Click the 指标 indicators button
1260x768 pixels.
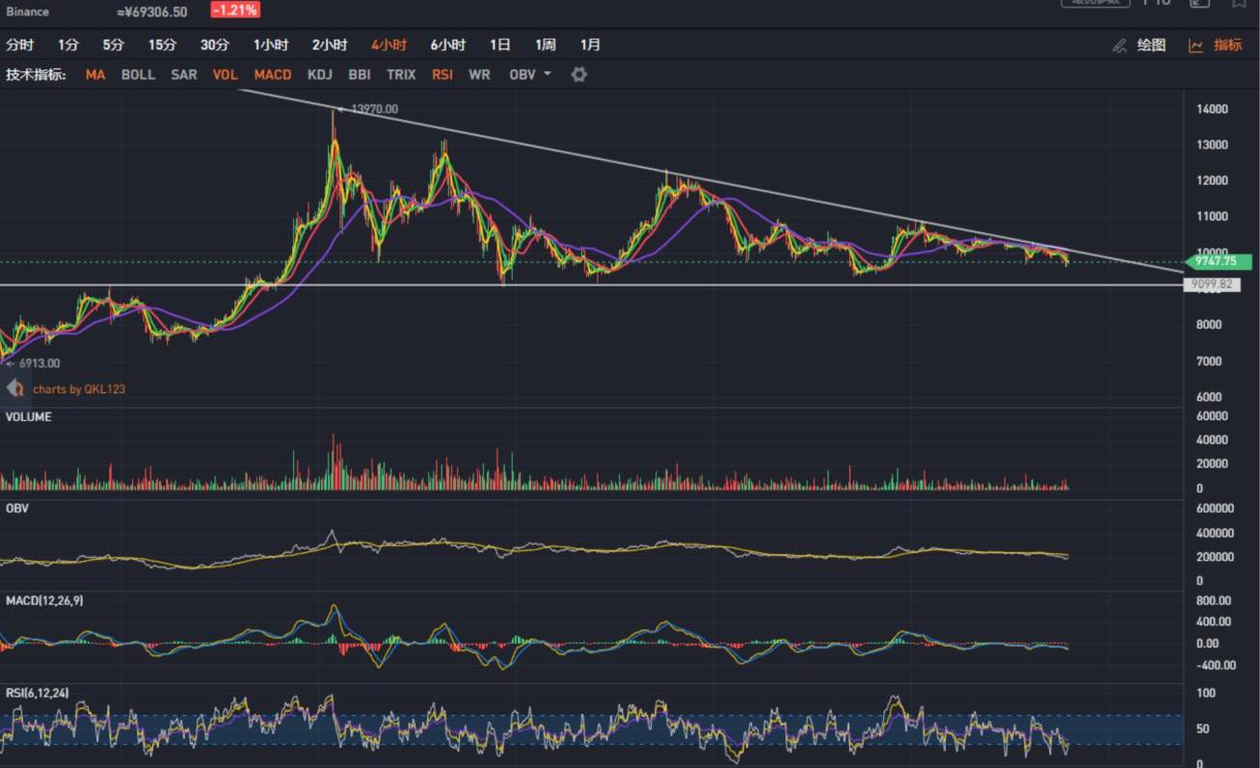click(1227, 45)
